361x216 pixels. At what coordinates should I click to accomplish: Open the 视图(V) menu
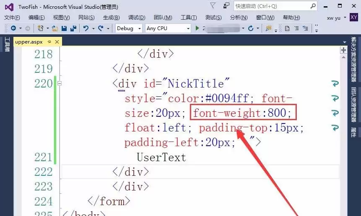[61, 18]
